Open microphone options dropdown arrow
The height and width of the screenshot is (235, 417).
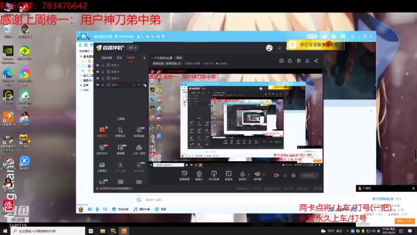(x=249, y=175)
